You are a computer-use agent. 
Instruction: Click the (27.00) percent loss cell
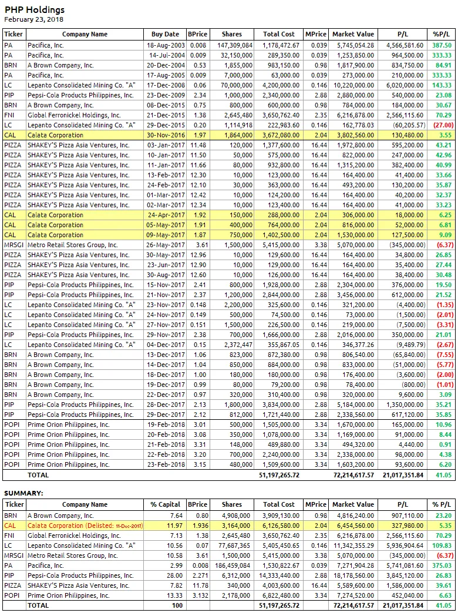(443, 125)
